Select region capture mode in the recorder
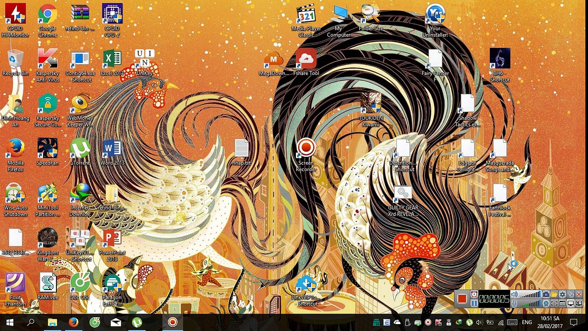 click(554, 303)
